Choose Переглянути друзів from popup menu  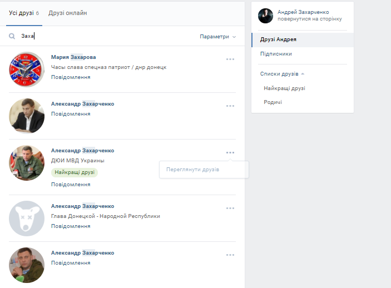(192, 170)
